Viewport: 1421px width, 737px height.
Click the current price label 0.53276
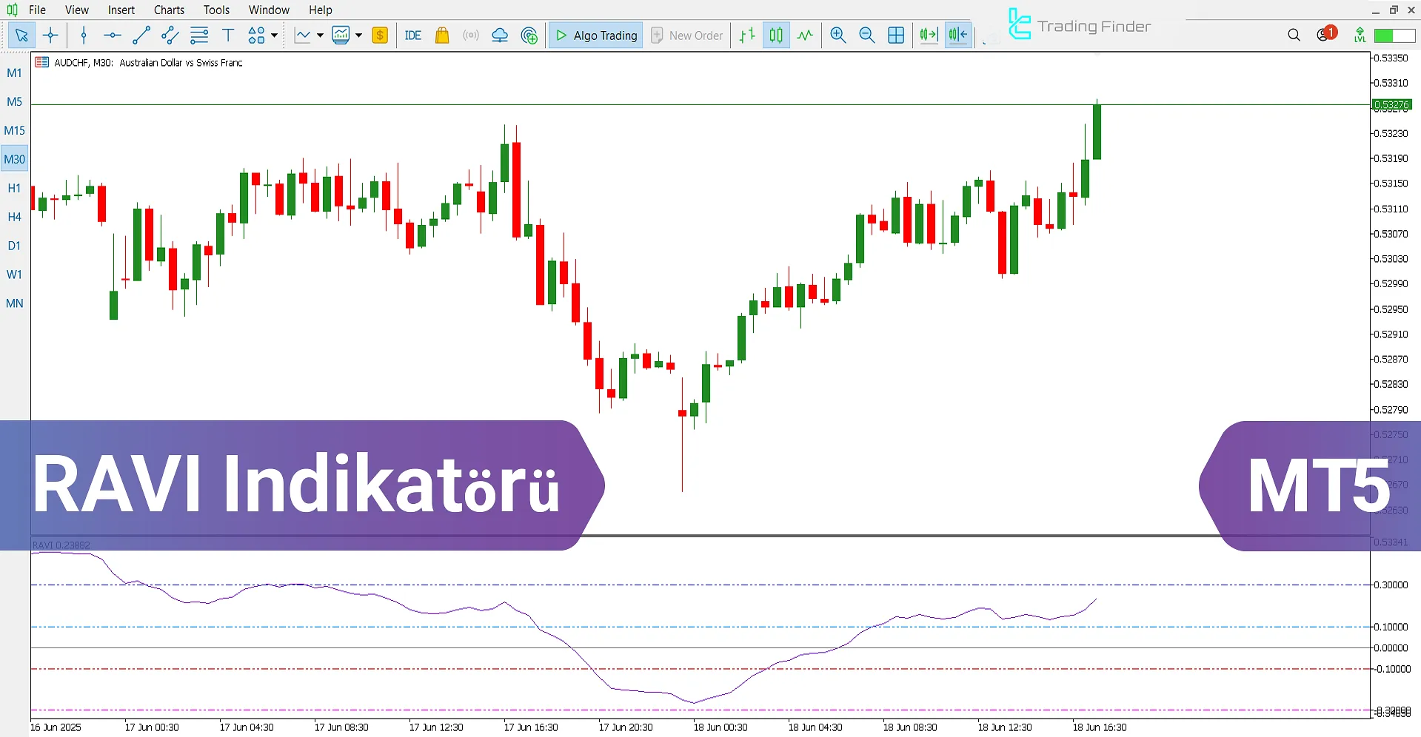click(x=1392, y=105)
